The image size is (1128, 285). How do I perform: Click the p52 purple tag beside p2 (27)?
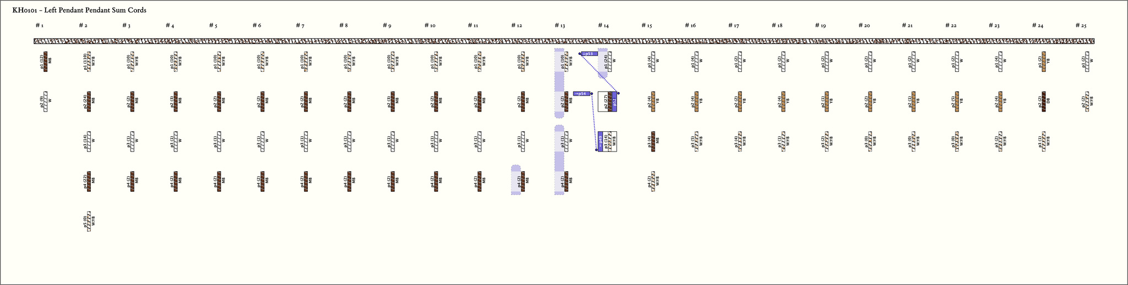click(614, 103)
